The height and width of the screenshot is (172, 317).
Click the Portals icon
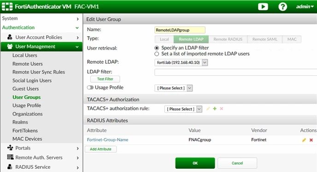click(x=10, y=148)
